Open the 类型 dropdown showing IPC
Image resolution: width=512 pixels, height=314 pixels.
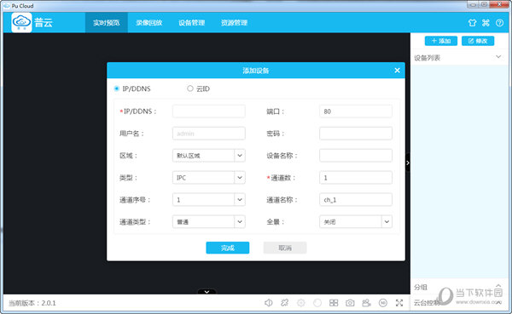pyautogui.click(x=209, y=178)
